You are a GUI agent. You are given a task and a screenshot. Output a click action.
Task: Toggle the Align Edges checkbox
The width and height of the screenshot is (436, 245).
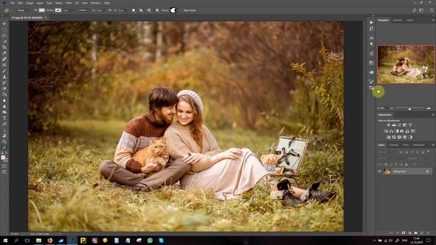(x=181, y=10)
